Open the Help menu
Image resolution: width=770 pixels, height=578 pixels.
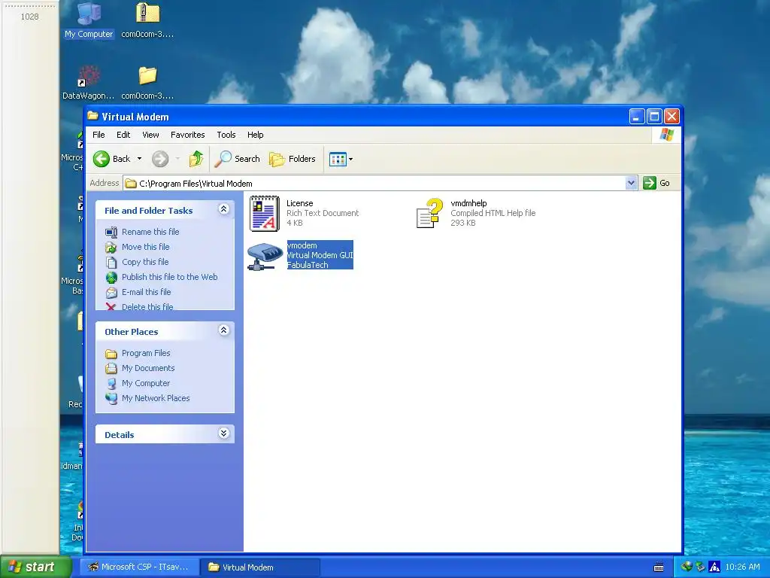click(x=256, y=135)
